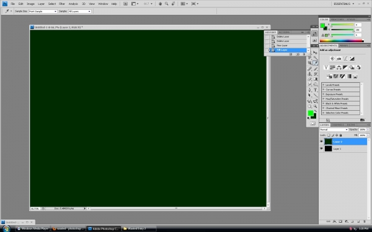Hide Layer 1 with eye icon
This screenshot has width=372, height=232.
coord(321,148)
